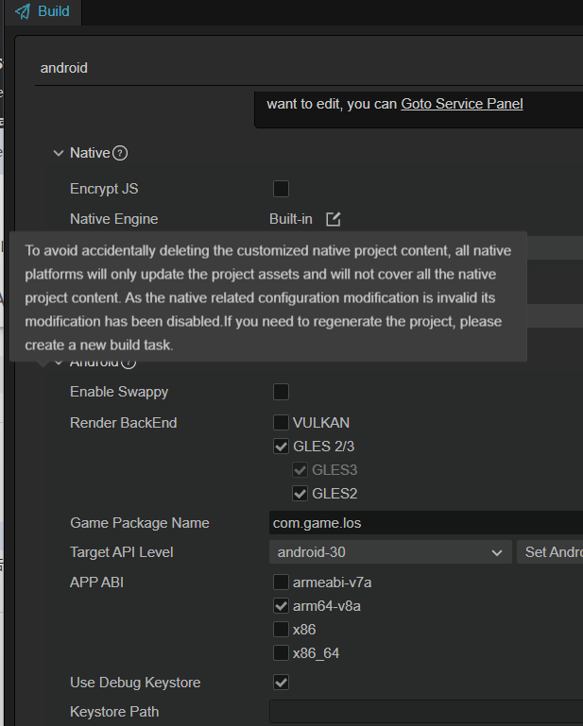Click the Android help question-mark icon

click(129, 362)
